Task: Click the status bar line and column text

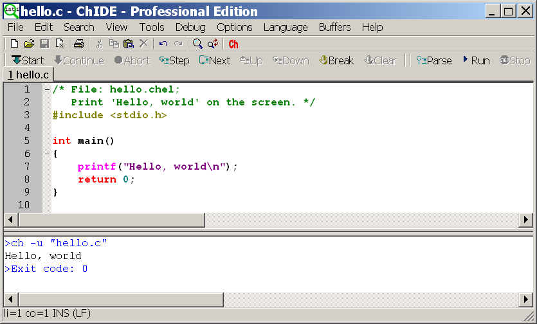Action: (47, 313)
